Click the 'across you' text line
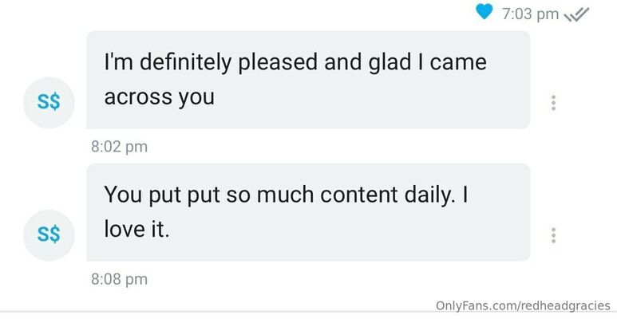The width and height of the screenshot is (617, 319). (160, 97)
